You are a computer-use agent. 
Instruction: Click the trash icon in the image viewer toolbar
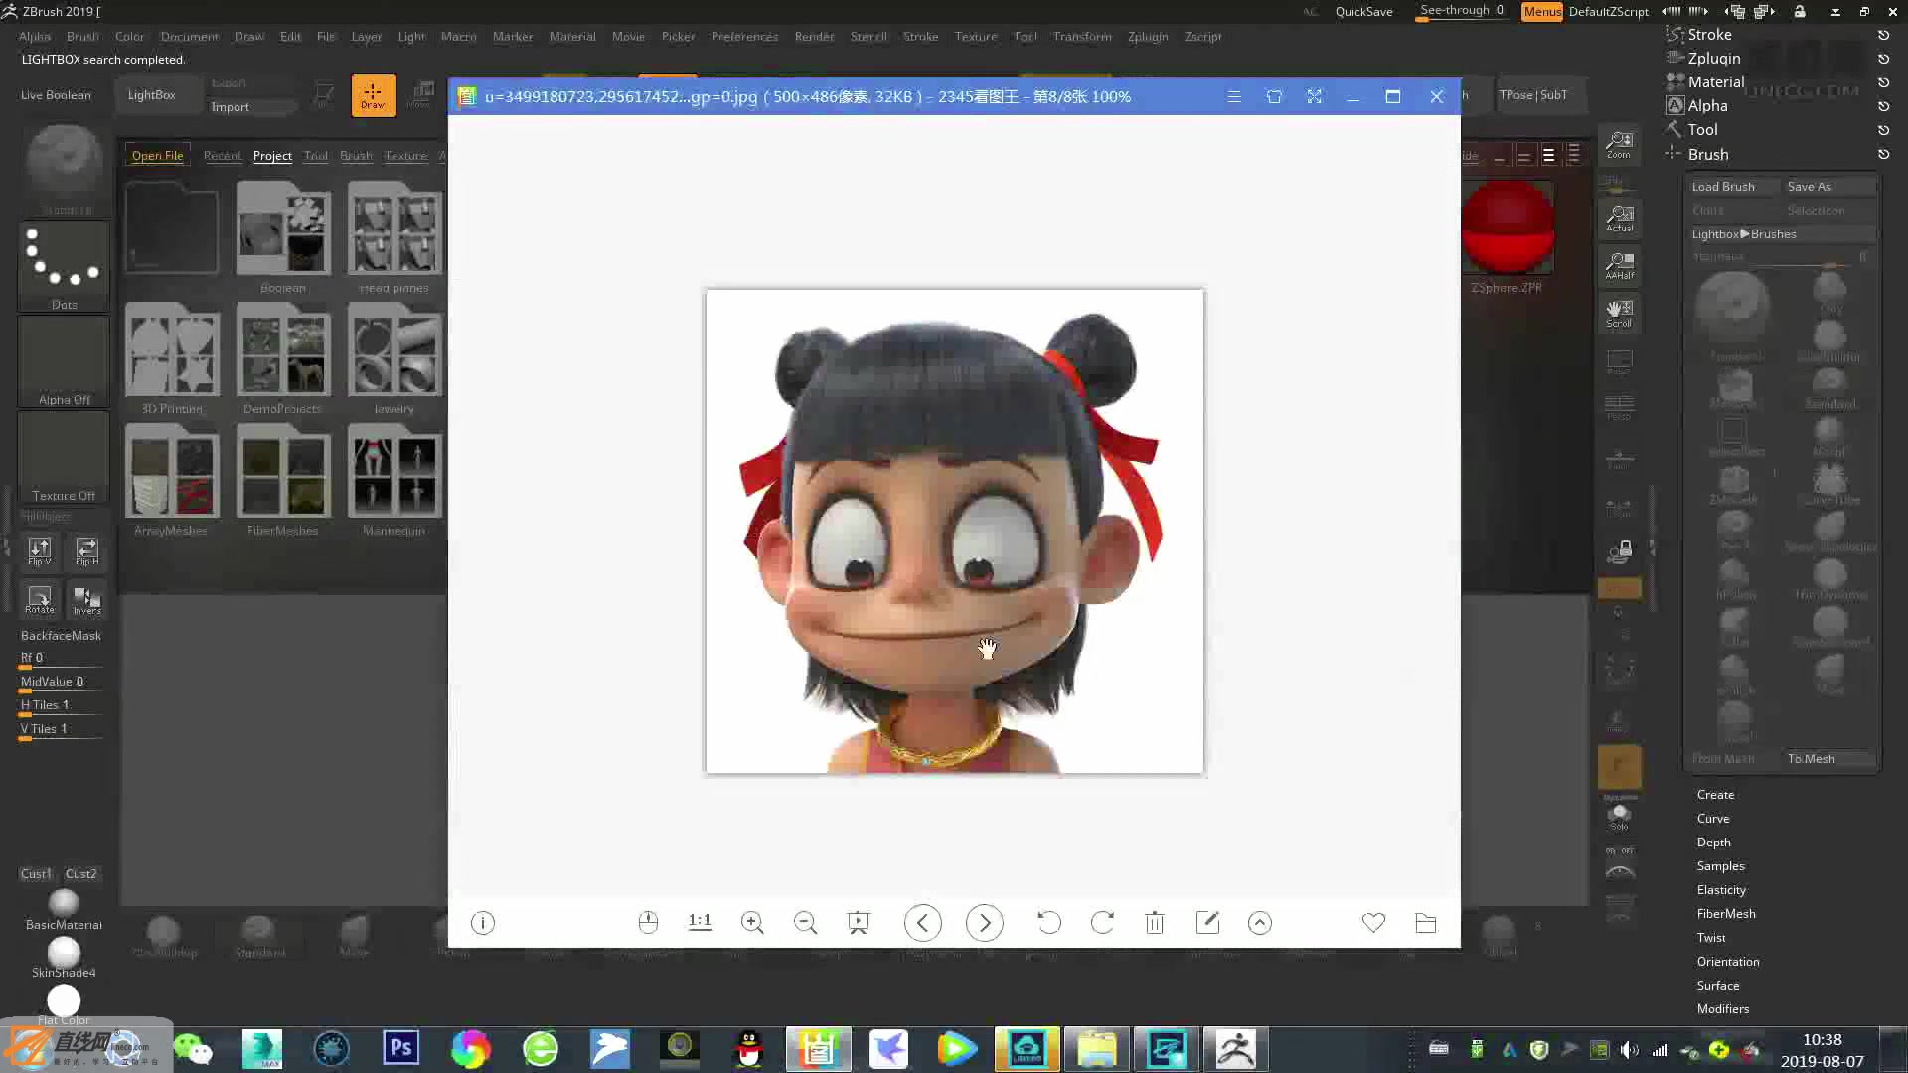click(1155, 923)
